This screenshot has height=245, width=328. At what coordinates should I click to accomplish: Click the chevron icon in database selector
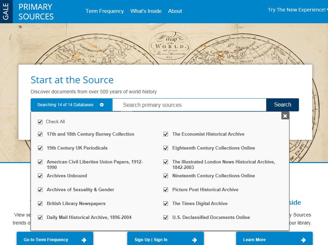[x=102, y=105]
